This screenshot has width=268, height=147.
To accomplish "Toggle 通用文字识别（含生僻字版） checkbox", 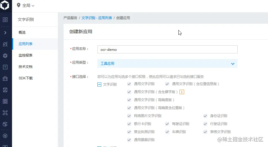I will click(129, 92).
